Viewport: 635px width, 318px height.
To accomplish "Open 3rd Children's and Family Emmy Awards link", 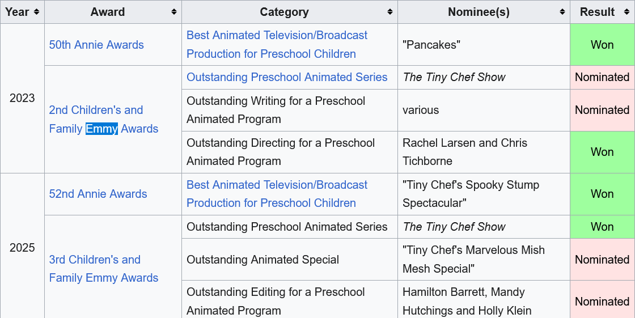I will [104, 269].
